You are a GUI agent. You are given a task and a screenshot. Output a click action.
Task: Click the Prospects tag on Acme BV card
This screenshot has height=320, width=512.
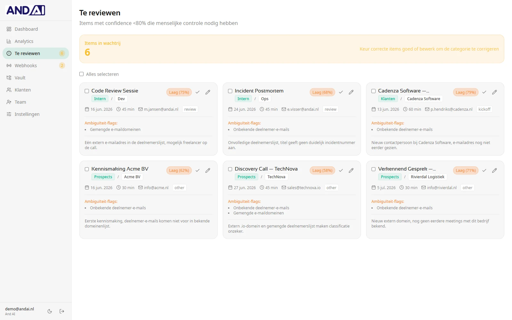click(x=103, y=177)
